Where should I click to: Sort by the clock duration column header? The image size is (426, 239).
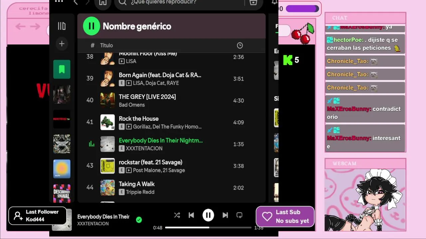[240, 45]
